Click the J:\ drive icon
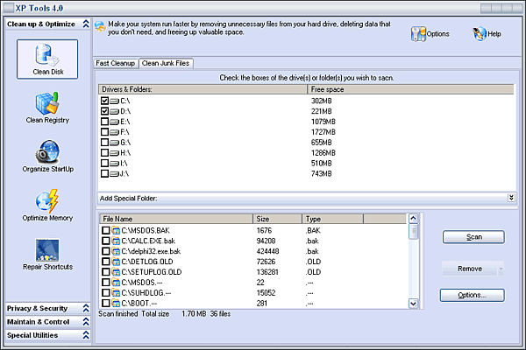 point(114,173)
